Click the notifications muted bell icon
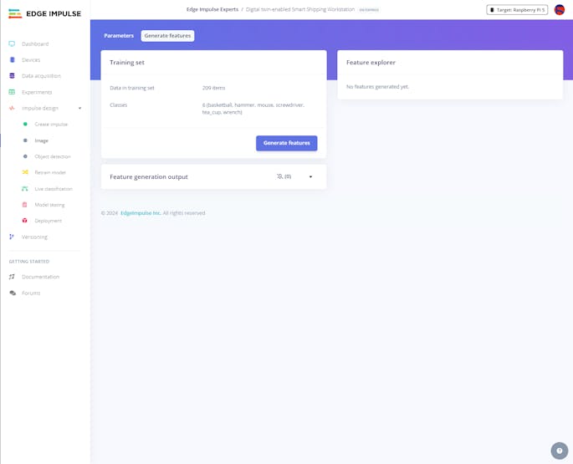Screen dimensions: 573x464 coord(279,176)
